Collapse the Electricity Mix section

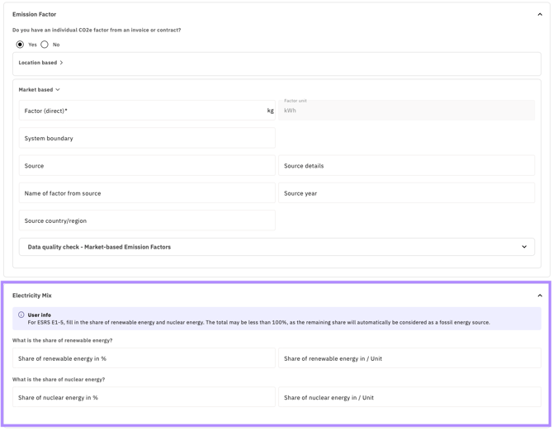click(540, 296)
